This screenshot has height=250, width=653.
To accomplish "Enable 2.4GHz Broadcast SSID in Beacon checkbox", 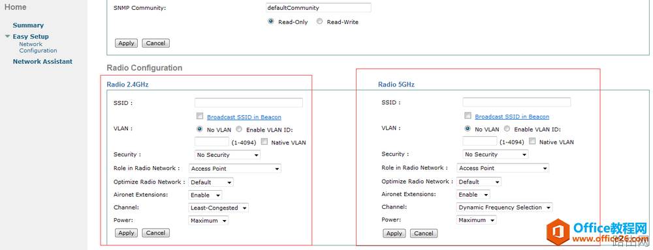I will point(199,117).
